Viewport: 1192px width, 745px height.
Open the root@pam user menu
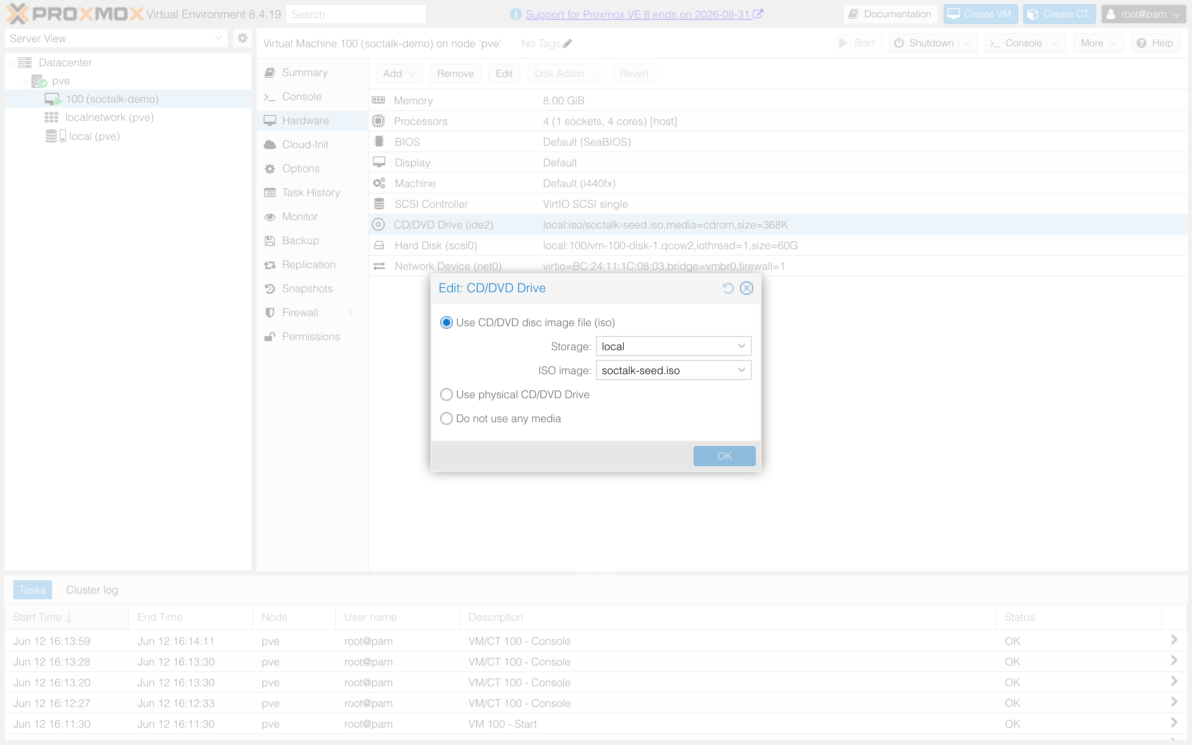1143,14
